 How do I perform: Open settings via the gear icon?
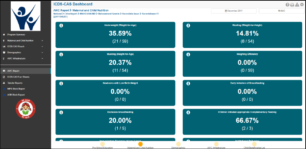click(302, 5)
